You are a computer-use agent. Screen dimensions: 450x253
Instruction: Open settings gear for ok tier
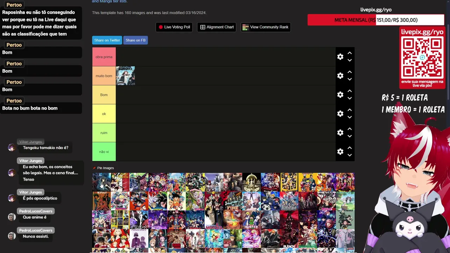point(340,113)
